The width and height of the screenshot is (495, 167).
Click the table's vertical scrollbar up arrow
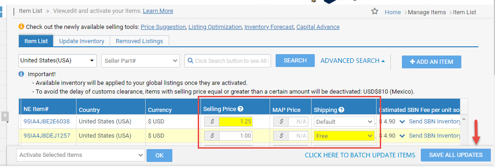coord(464,119)
